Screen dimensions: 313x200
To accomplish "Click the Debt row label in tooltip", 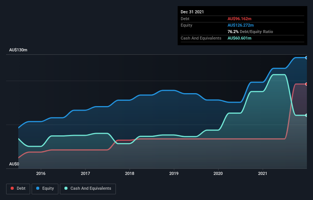I will (x=185, y=19).
